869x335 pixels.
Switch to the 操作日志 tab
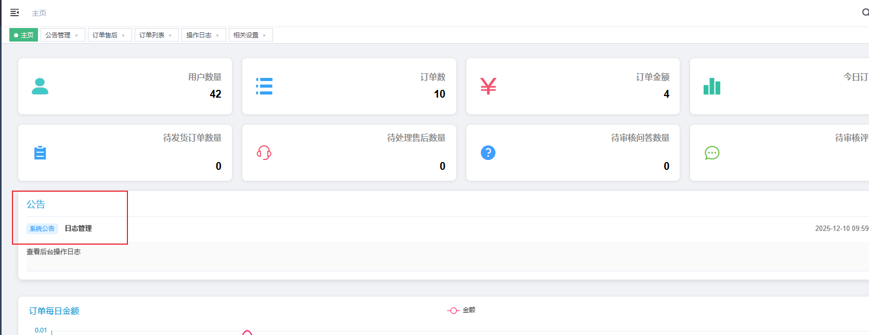tap(199, 35)
